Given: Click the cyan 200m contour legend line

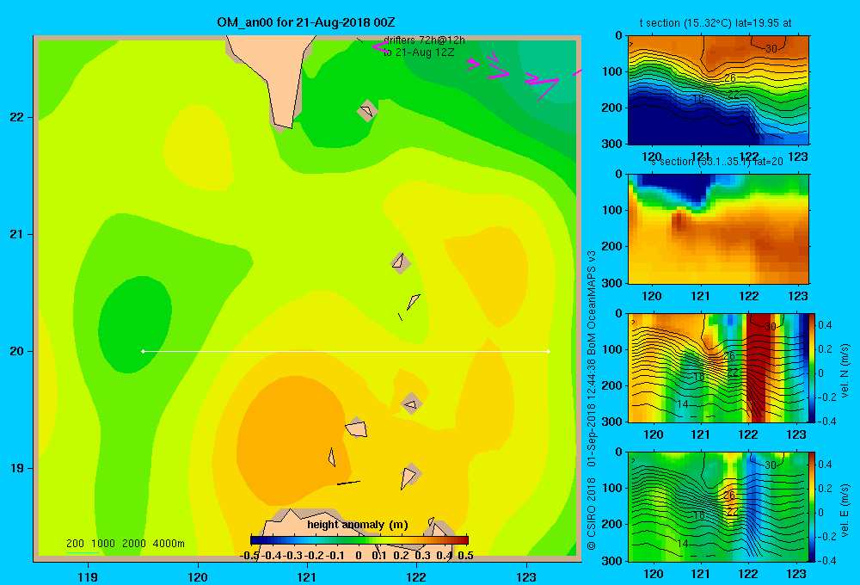Looking at the screenshot, I should click(83, 552).
